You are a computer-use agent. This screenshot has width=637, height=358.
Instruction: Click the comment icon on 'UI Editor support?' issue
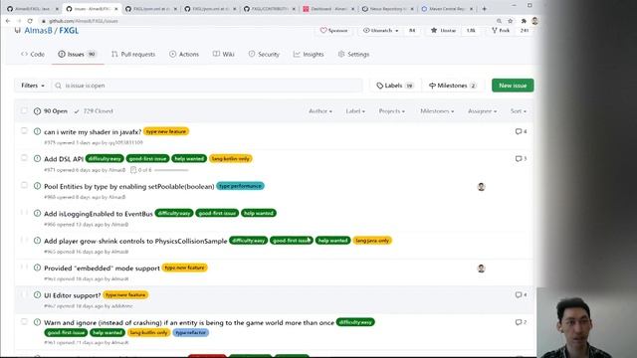pyautogui.click(x=519, y=295)
